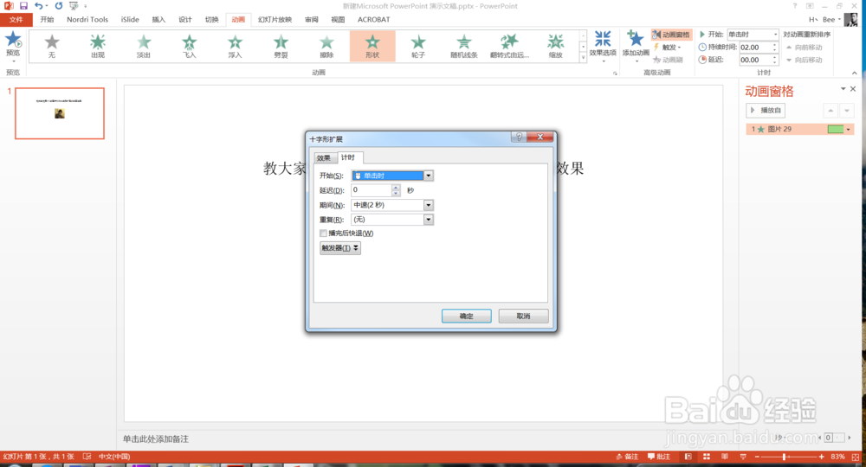The image size is (866, 467).
Task: Switch to the 插入 (Insert) ribbon tab
Action: coord(158,19)
